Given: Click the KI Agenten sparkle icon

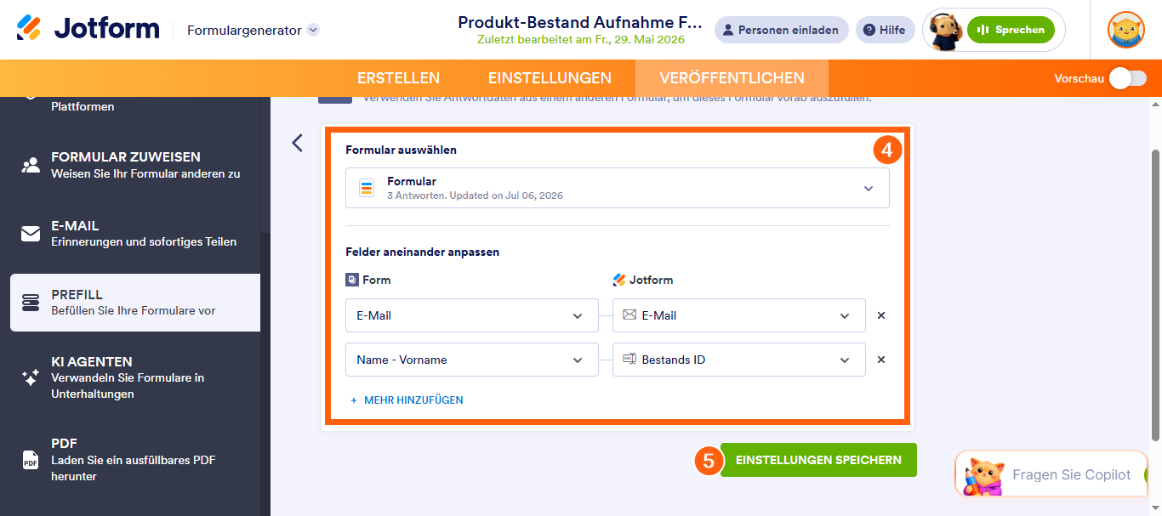Looking at the screenshot, I should tap(31, 378).
